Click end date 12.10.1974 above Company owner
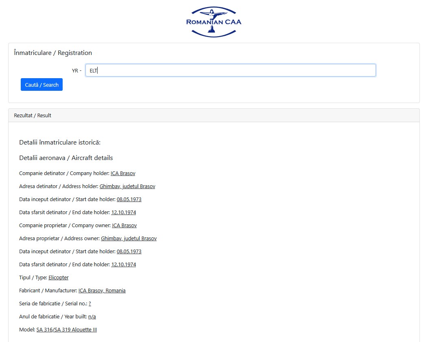 click(x=124, y=213)
